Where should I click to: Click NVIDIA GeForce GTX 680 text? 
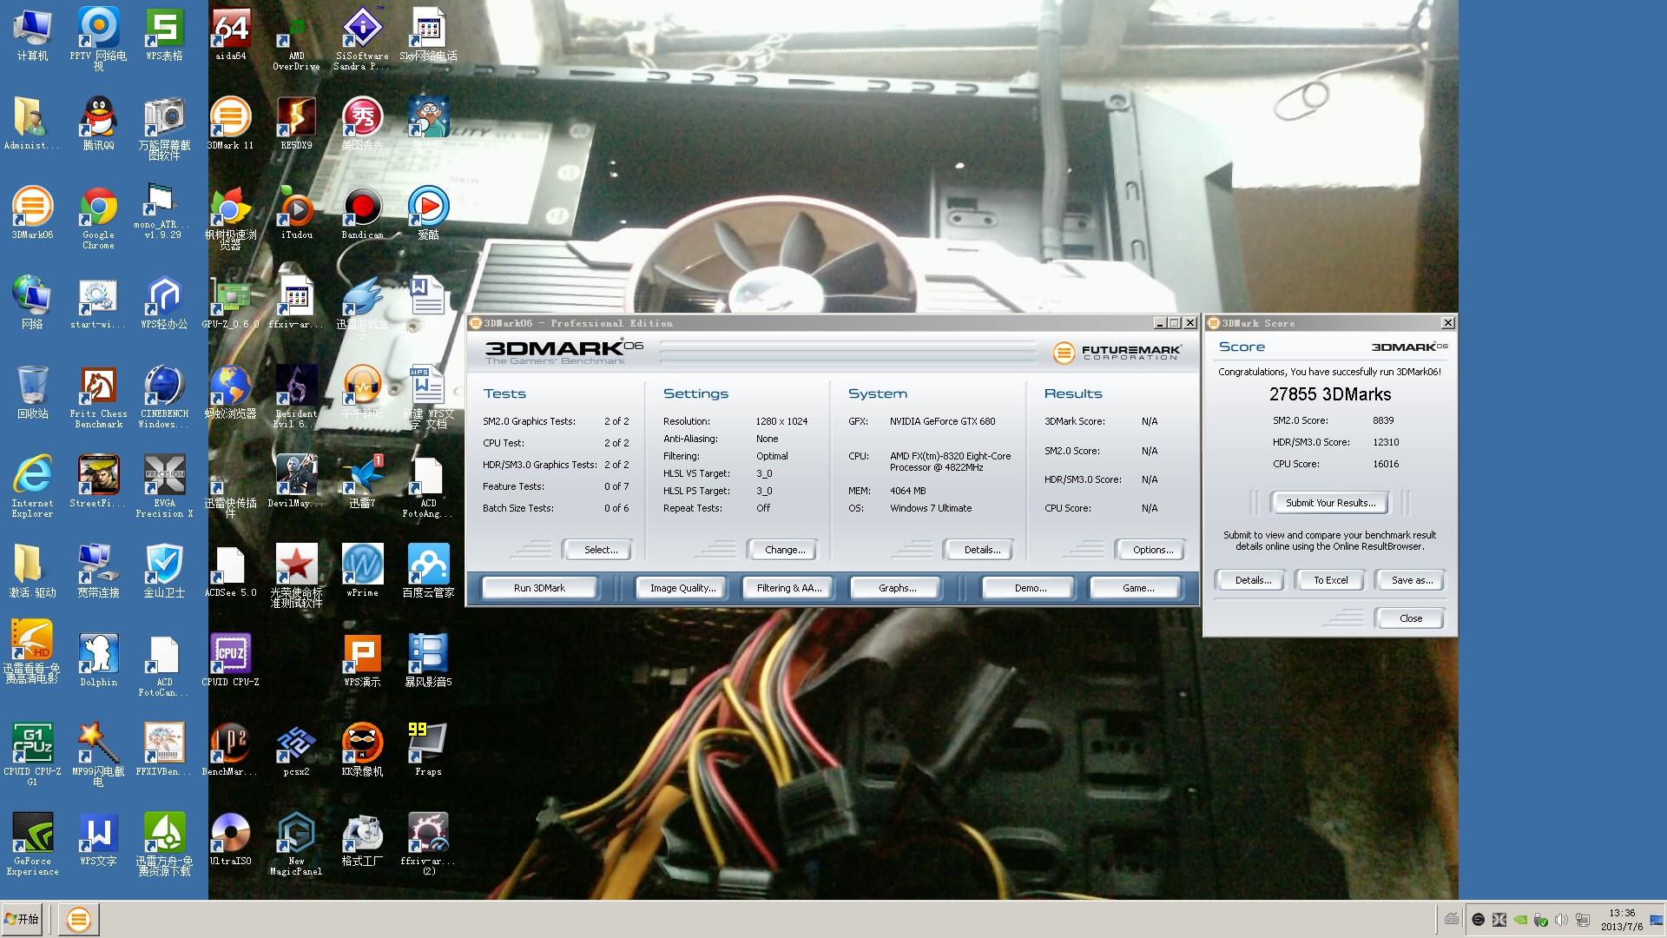942,421
